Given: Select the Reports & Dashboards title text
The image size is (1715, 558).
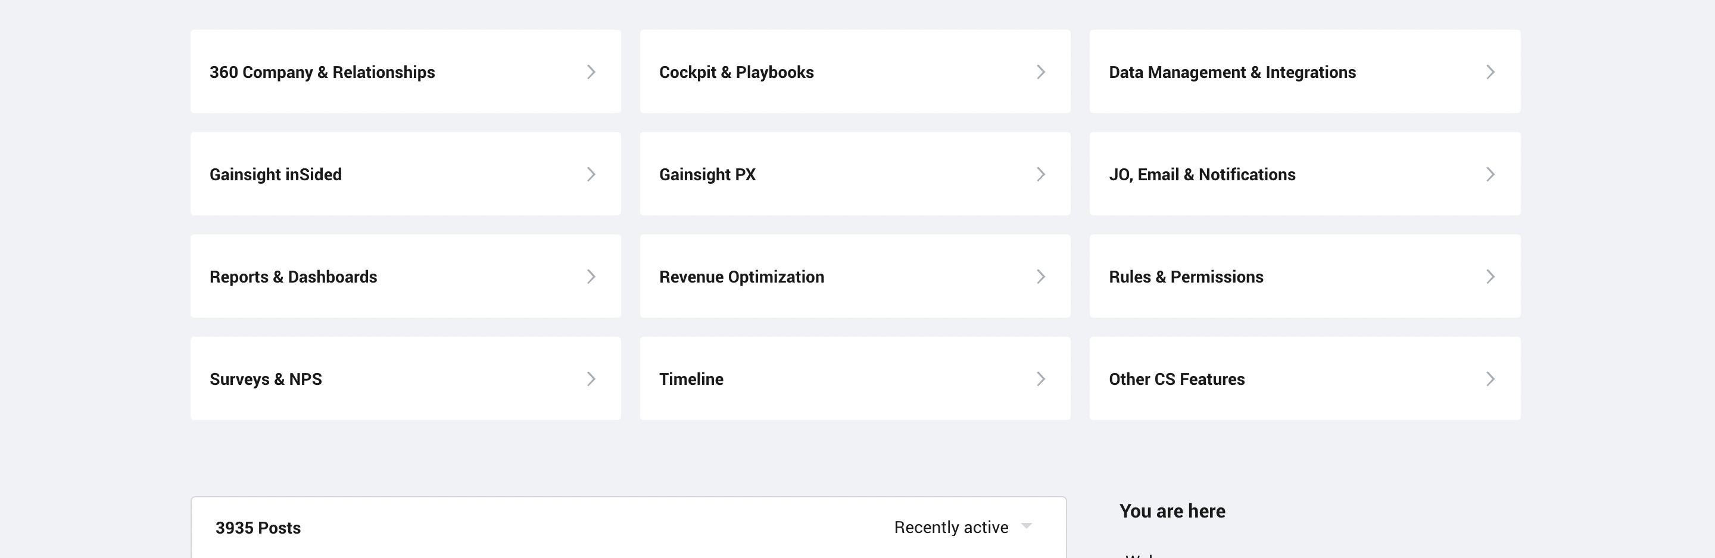Looking at the screenshot, I should click(293, 277).
